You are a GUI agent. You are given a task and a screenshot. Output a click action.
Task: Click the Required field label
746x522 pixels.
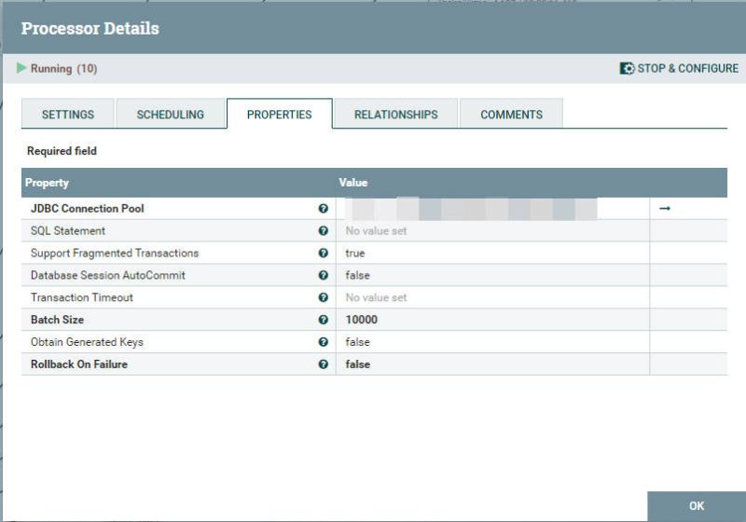pos(62,151)
